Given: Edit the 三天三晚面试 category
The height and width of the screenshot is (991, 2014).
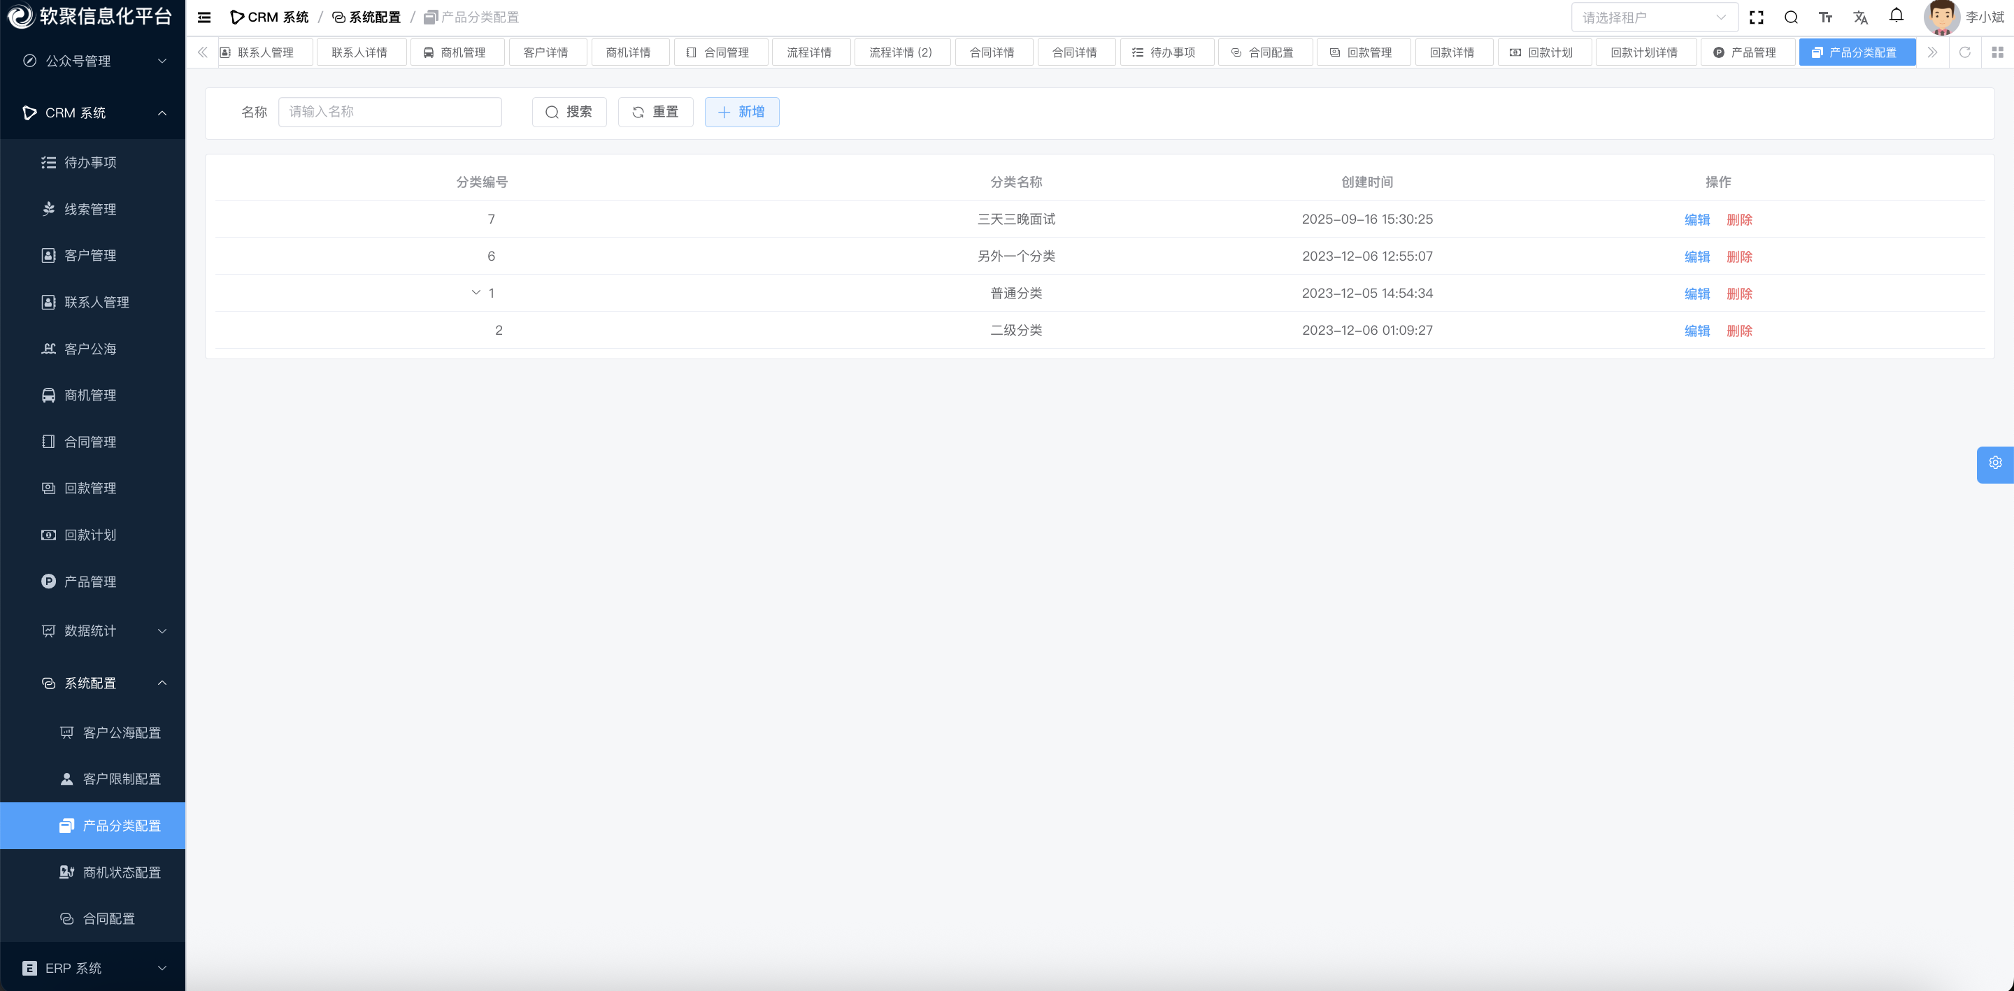Looking at the screenshot, I should point(1697,219).
